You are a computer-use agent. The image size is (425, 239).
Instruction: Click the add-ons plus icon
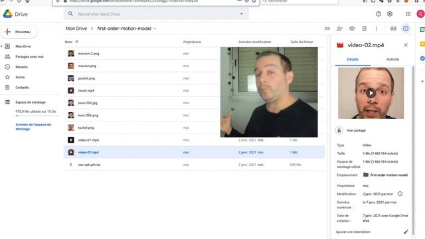pos(422,81)
